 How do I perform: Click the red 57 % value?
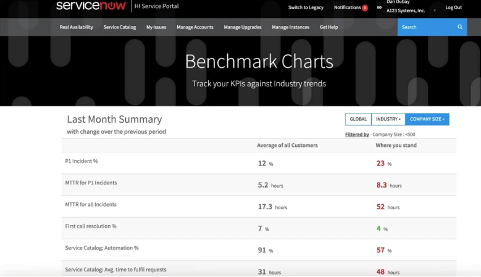[384, 250]
